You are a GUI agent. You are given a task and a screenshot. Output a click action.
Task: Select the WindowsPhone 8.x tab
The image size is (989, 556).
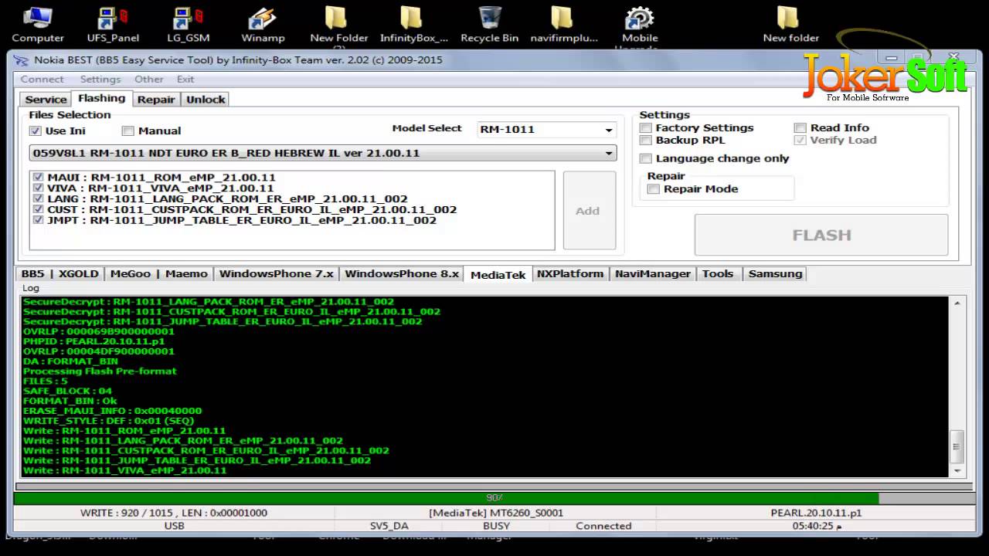click(x=402, y=274)
